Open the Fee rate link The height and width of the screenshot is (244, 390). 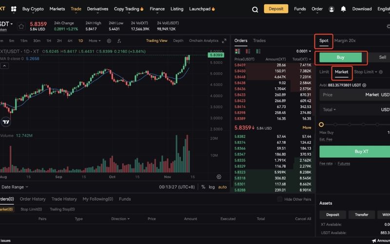[x=326, y=163]
